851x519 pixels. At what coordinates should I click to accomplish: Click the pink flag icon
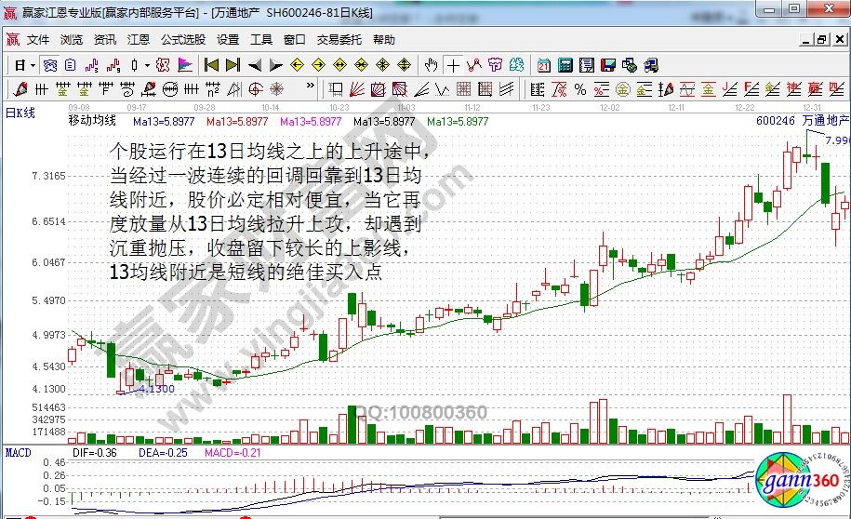point(184,65)
